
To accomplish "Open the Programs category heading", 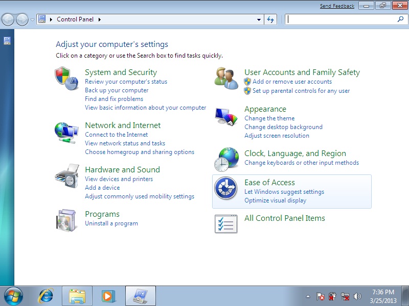I will (102, 214).
